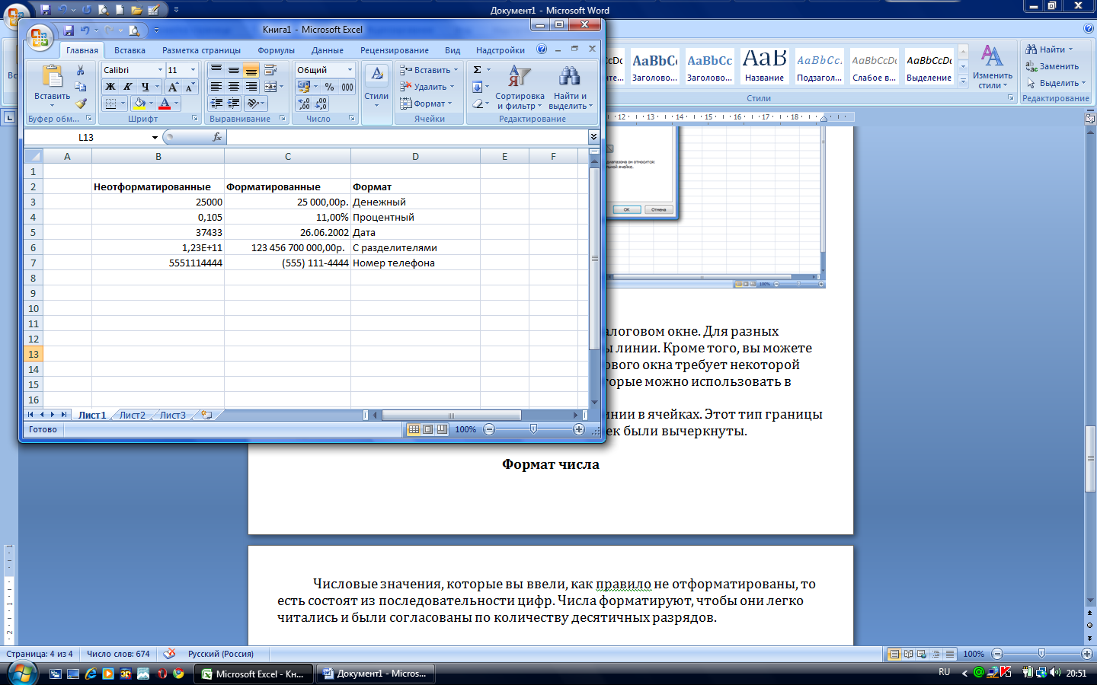This screenshot has width=1097, height=685.
Task: Apply the Название style in Word gallery
Action: (764, 65)
